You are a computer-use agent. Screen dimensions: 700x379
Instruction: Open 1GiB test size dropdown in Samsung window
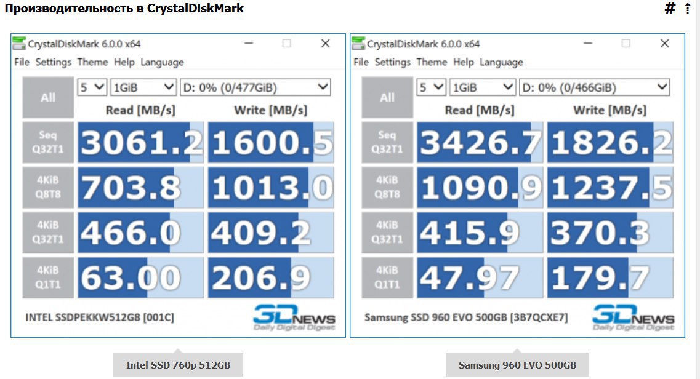[483, 87]
